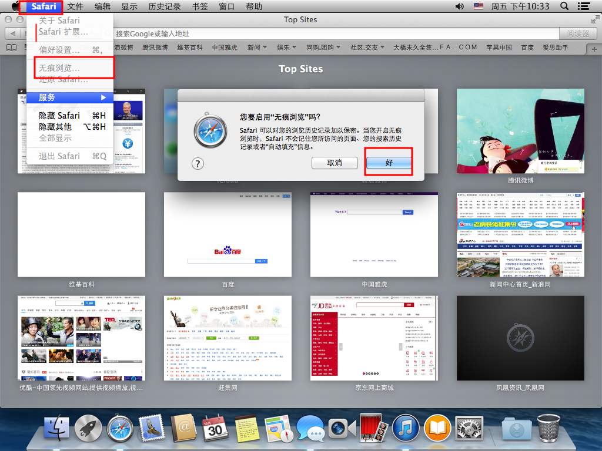Open Maps icon in Dock
602x451 pixels.
pos(279,428)
